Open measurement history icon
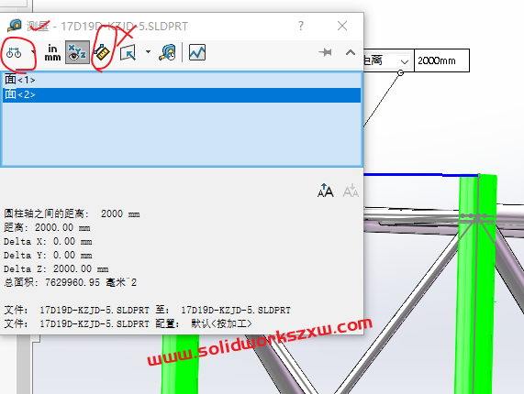Image resolution: width=524 pixels, height=394 pixels. coord(168,53)
